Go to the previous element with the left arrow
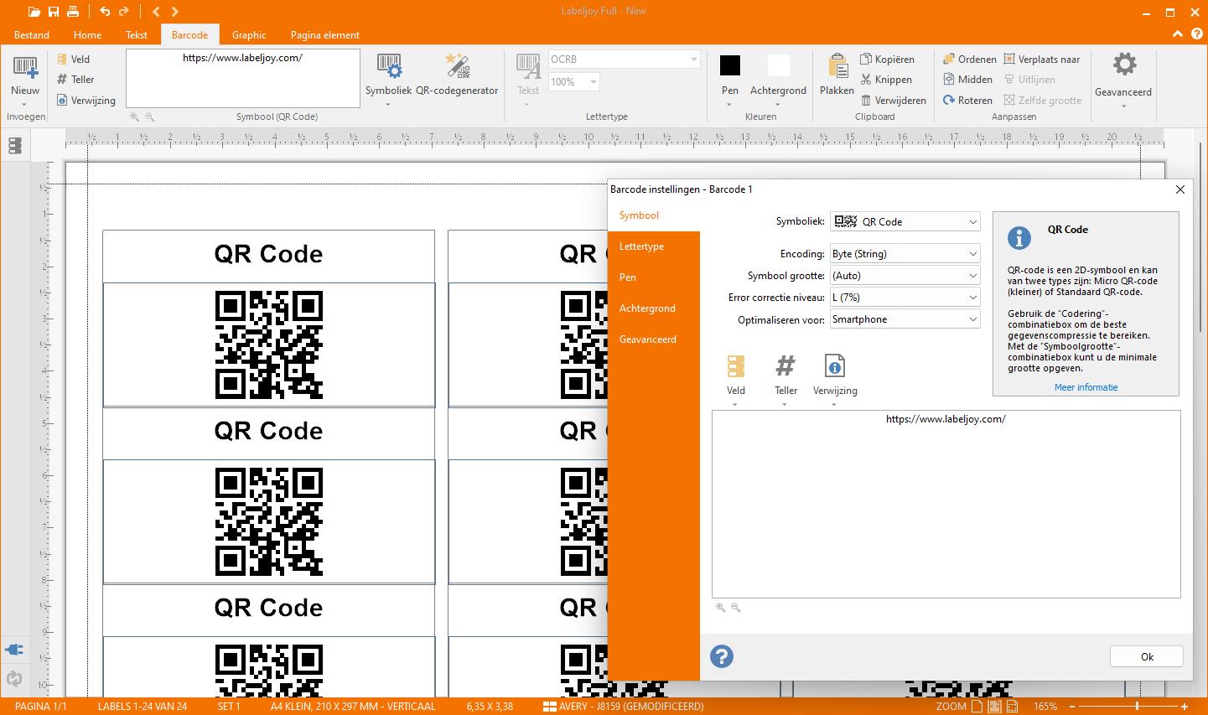 [156, 11]
